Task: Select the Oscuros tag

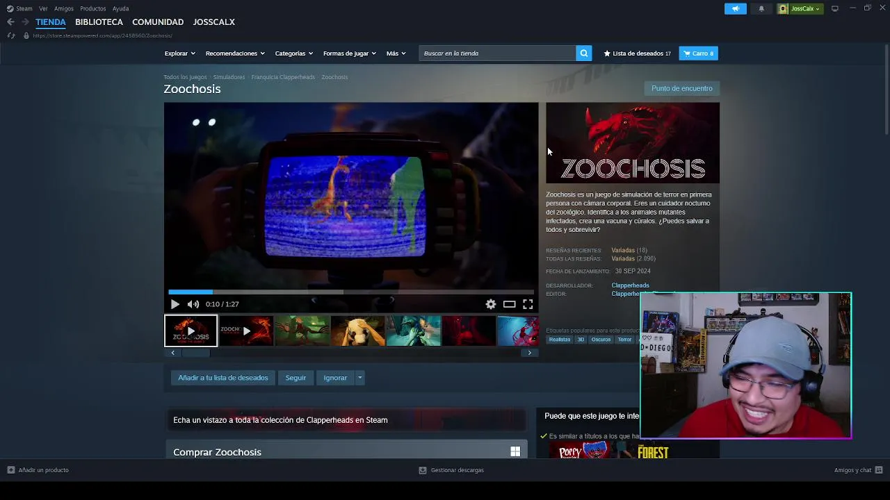Action: 601,340
